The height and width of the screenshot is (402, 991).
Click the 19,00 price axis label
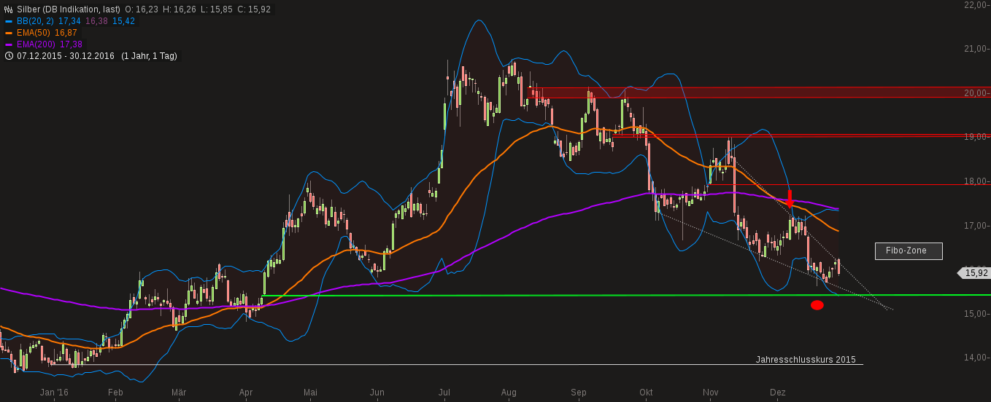976,137
